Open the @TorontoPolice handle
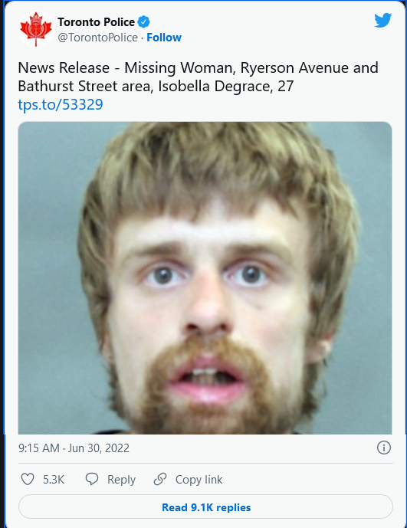 click(97, 38)
